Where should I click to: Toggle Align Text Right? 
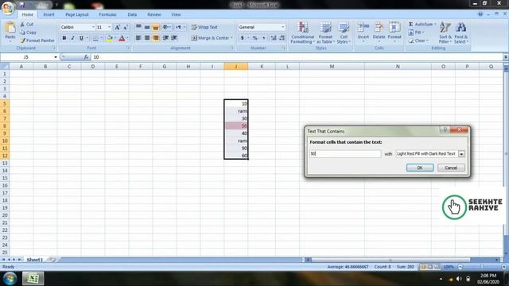click(x=156, y=38)
